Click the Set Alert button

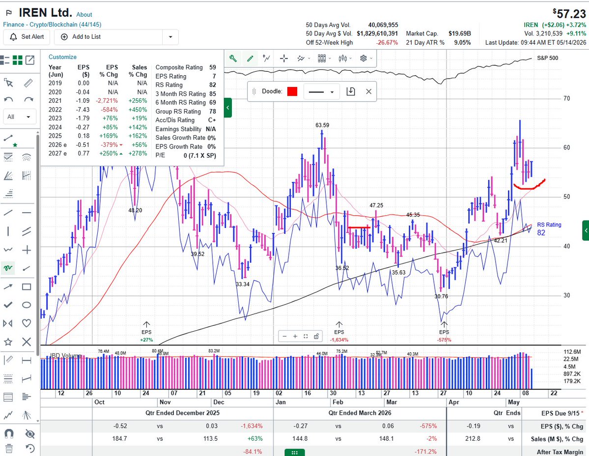pos(27,37)
